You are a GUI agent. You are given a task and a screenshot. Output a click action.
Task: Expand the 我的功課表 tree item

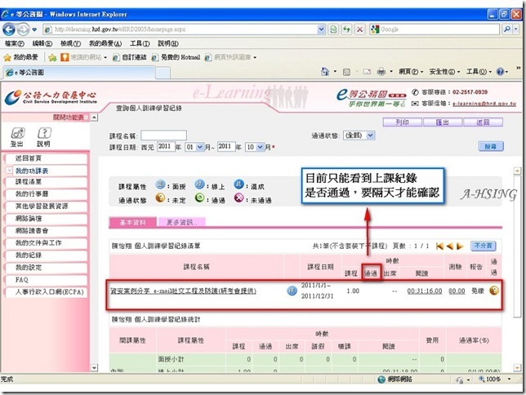click(x=9, y=171)
